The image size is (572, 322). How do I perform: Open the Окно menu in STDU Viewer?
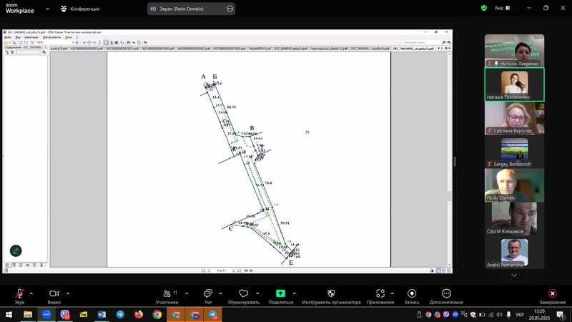[x=68, y=37]
